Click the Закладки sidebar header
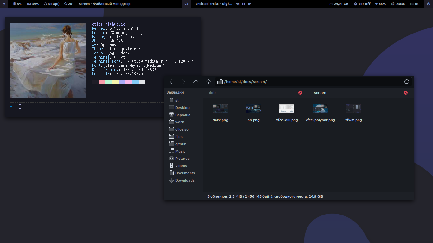Viewport: 433px width, 243px height. 175,92
